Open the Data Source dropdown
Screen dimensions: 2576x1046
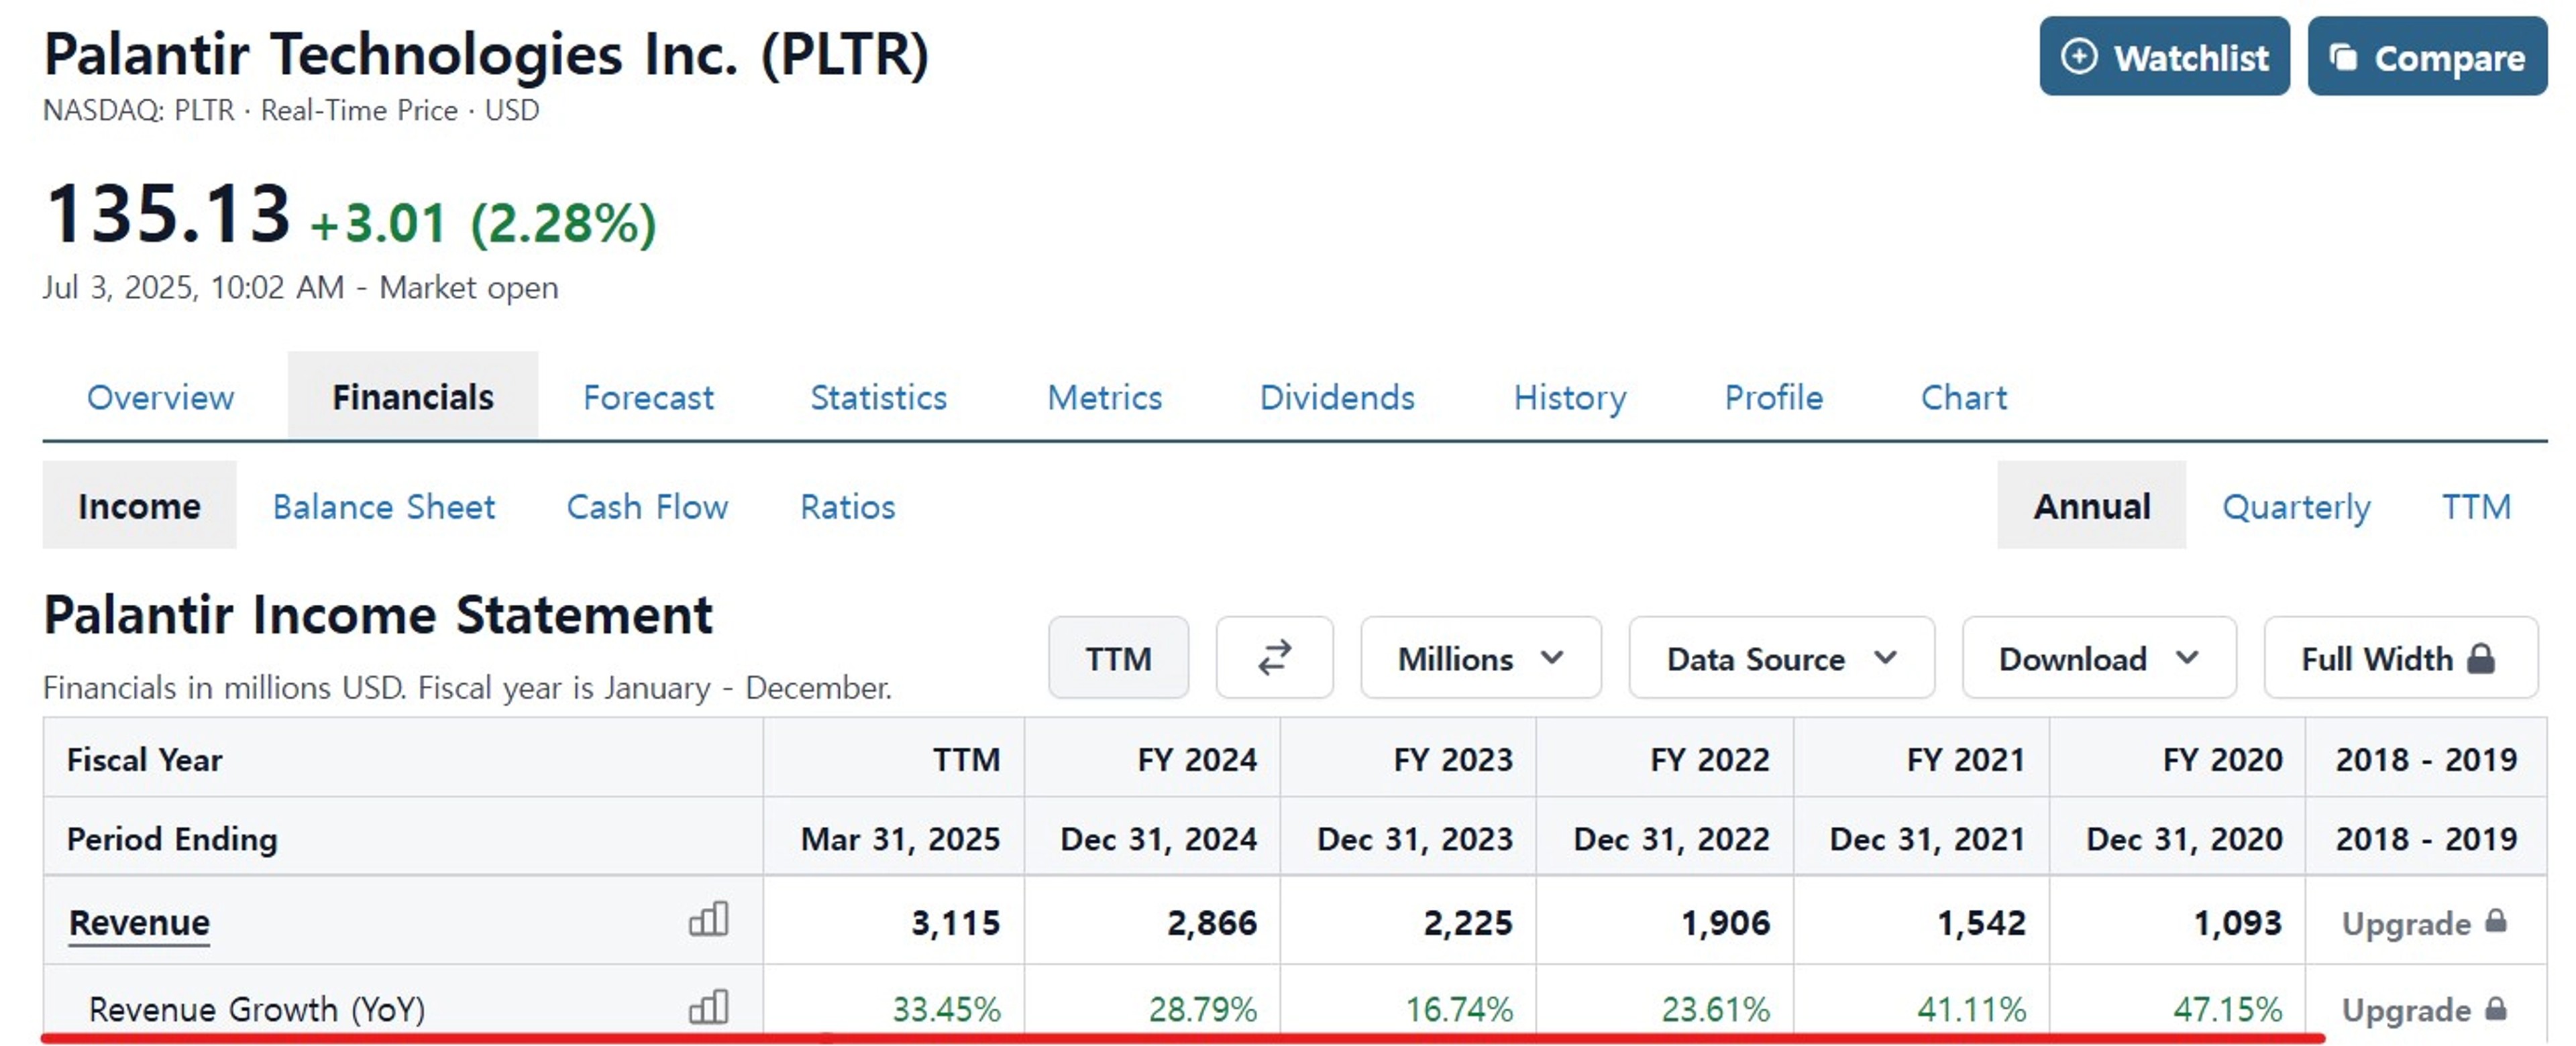(1781, 658)
